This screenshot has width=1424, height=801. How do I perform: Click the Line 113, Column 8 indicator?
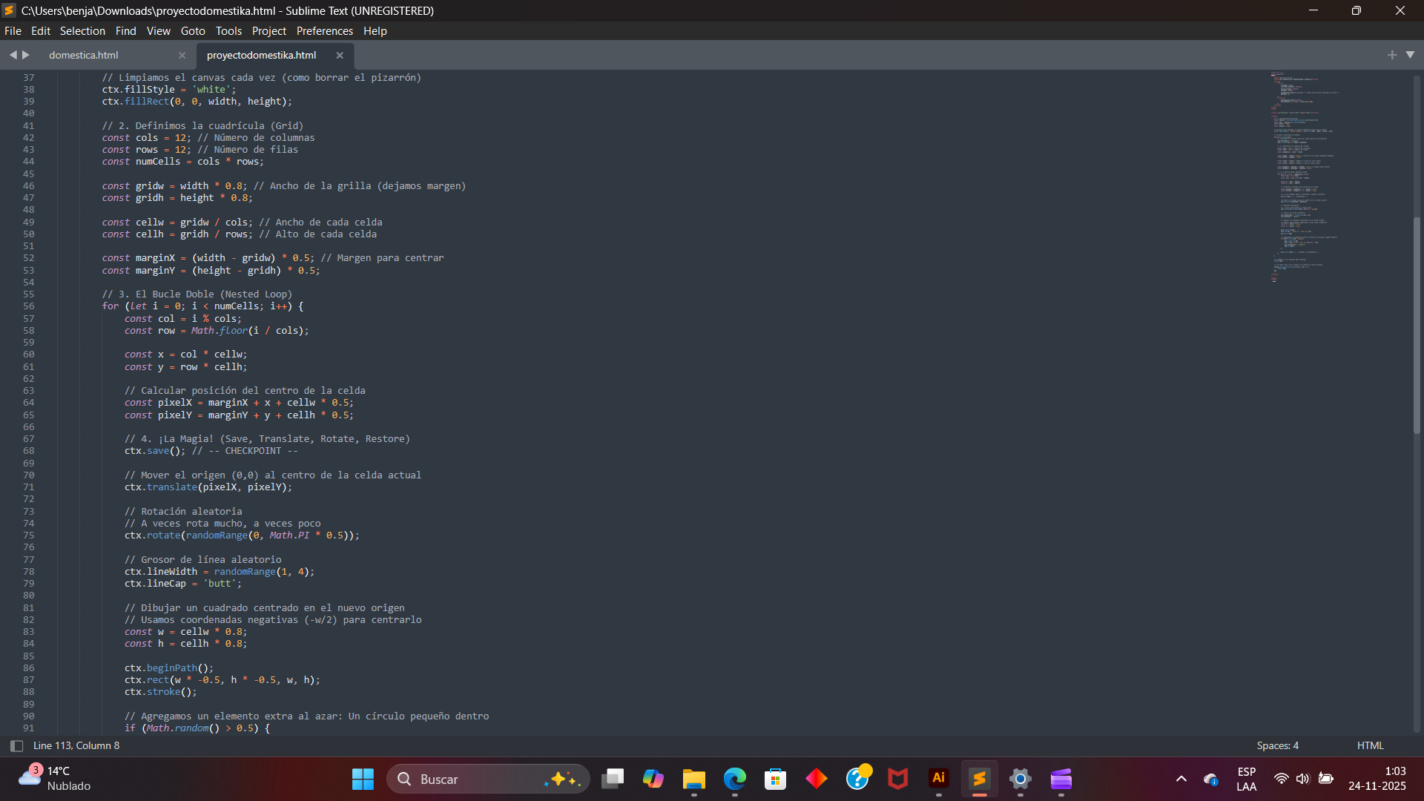[x=76, y=746]
